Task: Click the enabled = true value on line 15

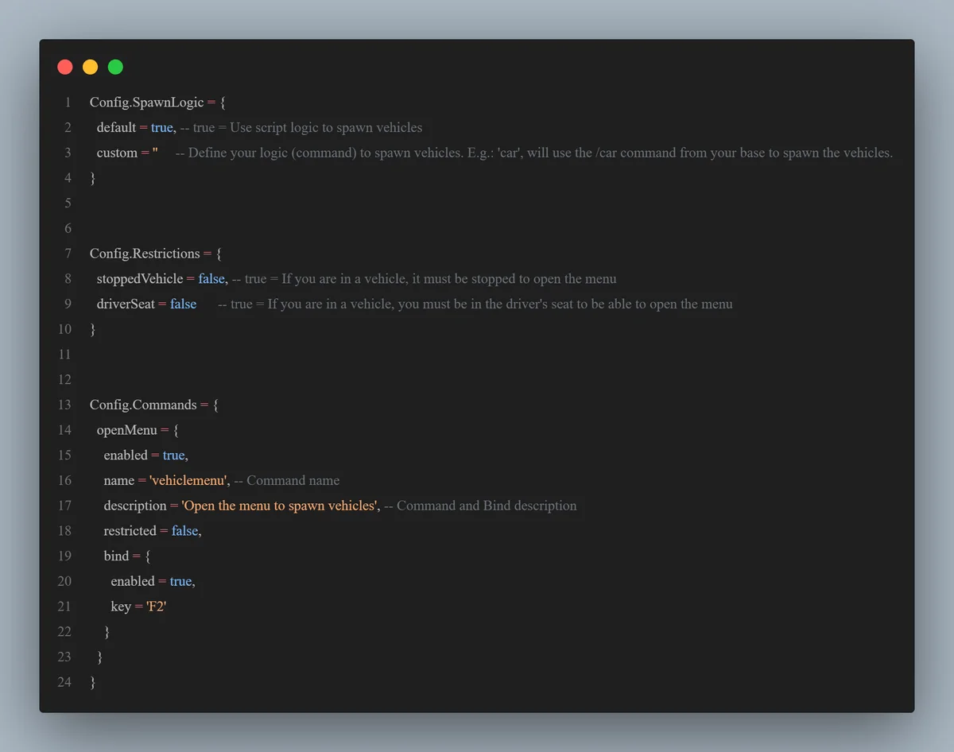Action: pos(174,455)
